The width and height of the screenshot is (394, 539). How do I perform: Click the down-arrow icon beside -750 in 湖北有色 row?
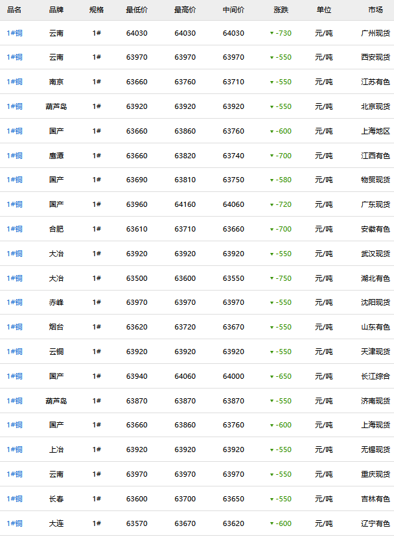[x=272, y=279]
